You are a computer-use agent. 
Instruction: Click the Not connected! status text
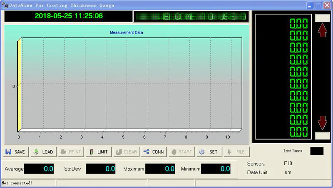point(17,183)
